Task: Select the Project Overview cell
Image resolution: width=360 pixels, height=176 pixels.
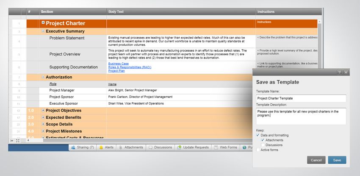Action: (73, 54)
